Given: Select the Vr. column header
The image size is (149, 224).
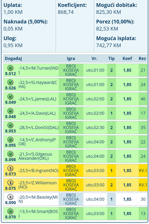Looking at the screenshot, I should [94, 59].
